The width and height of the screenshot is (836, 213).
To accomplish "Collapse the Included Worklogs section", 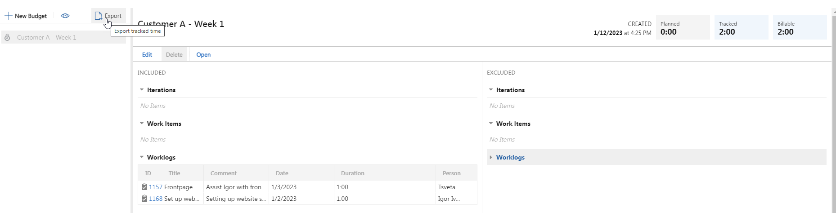I will point(142,157).
